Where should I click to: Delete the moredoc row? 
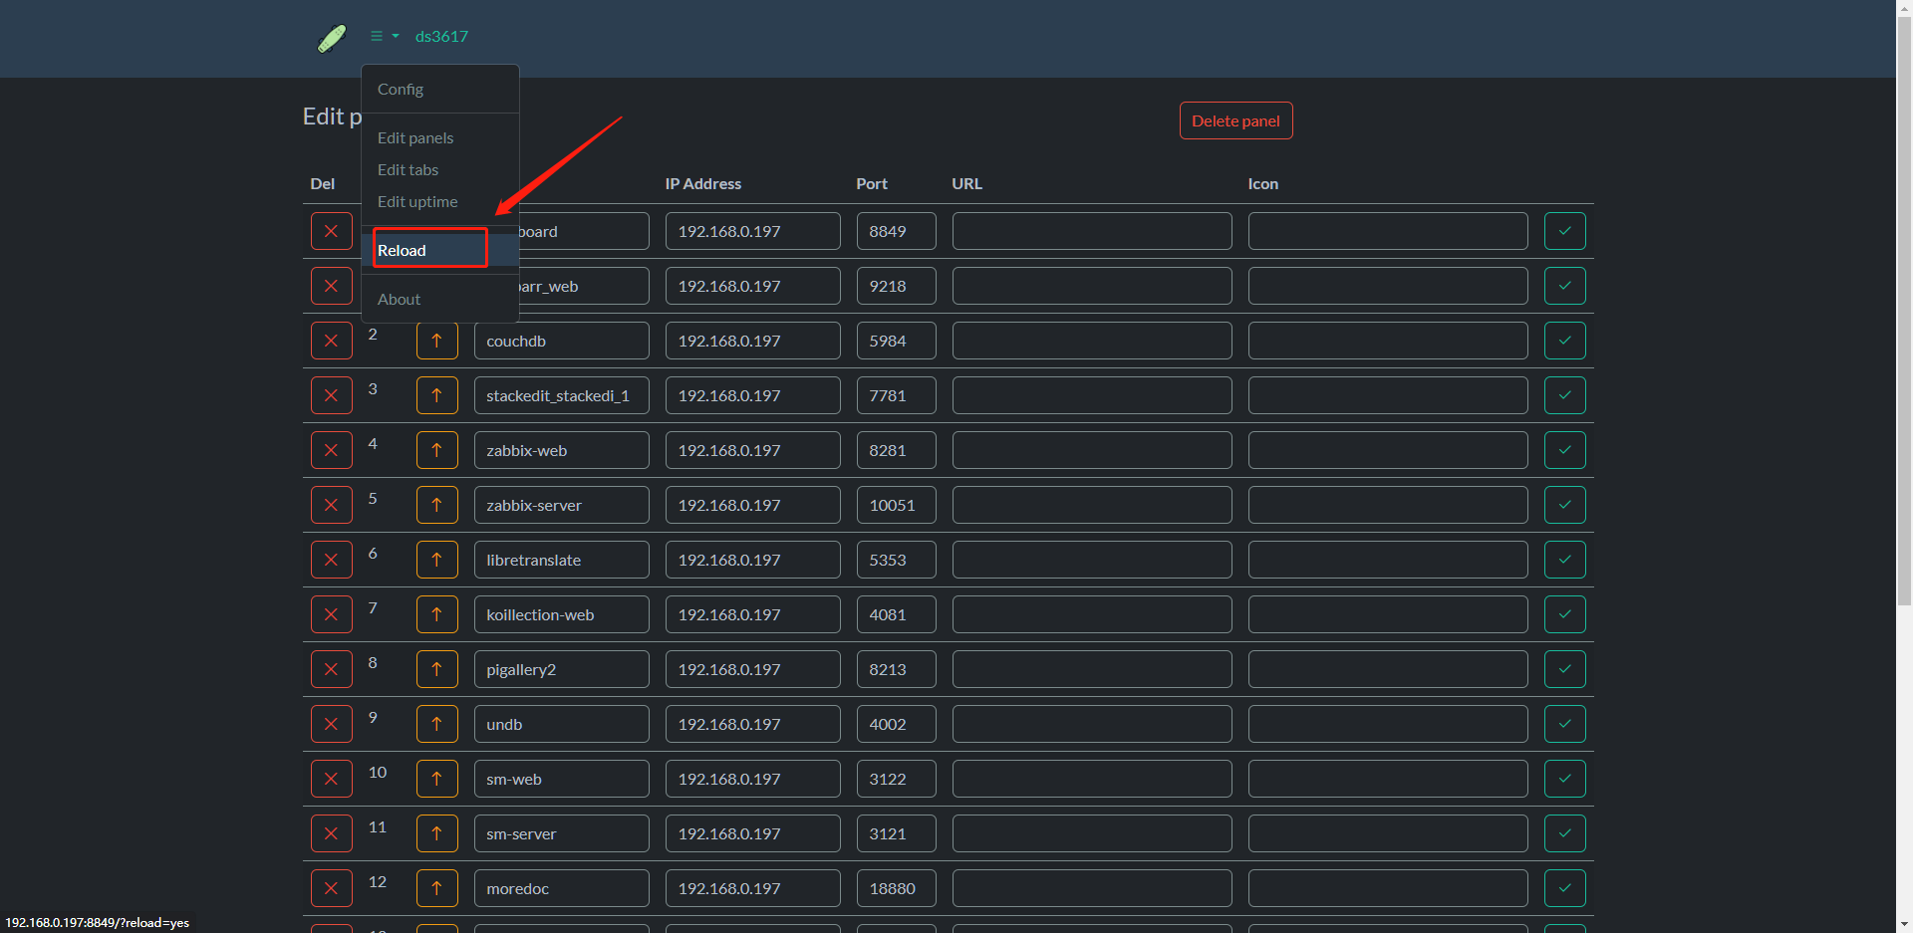click(x=332, y=888)
